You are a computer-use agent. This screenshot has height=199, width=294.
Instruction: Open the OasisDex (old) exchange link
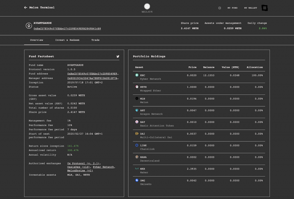point(79,167)
